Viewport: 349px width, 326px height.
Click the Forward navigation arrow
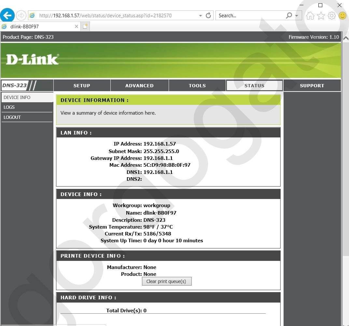click(21, 15)
